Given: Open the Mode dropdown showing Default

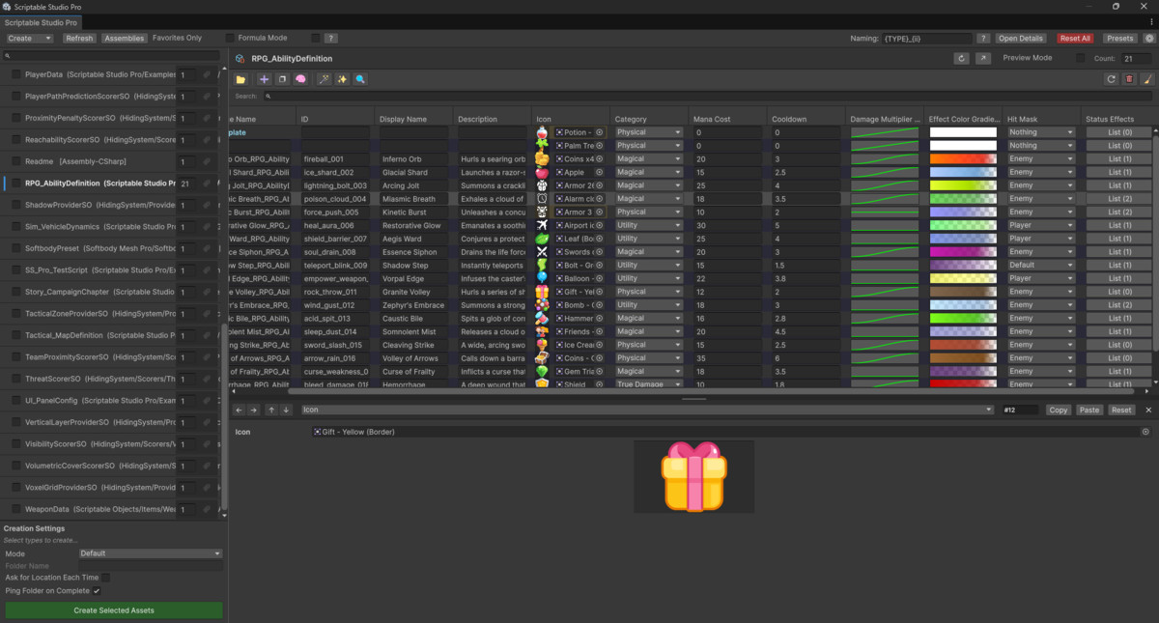Looking at the screenshot, I should click(150, 553).
